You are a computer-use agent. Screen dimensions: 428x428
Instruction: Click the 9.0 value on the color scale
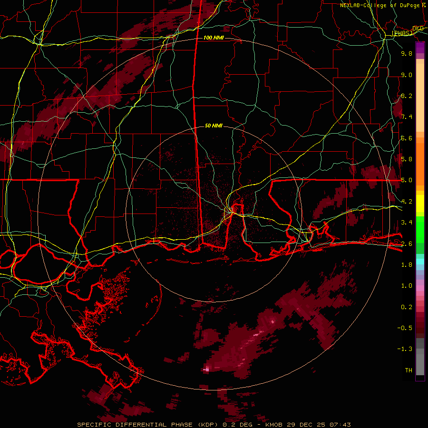tap(407, 75)
